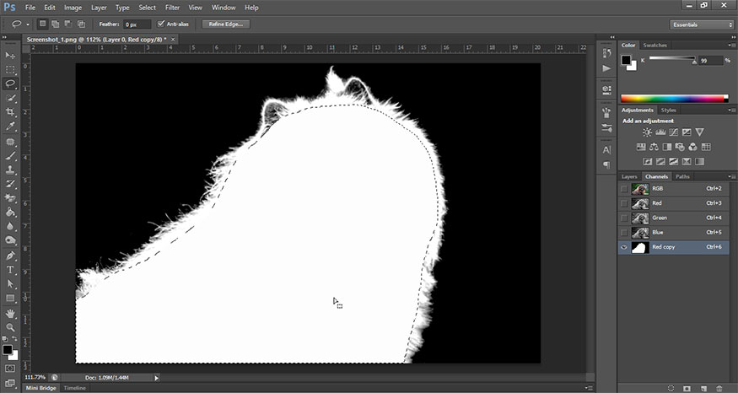Select the Hand tool
This screenshot has width=738, height=393.
point(10,314)
